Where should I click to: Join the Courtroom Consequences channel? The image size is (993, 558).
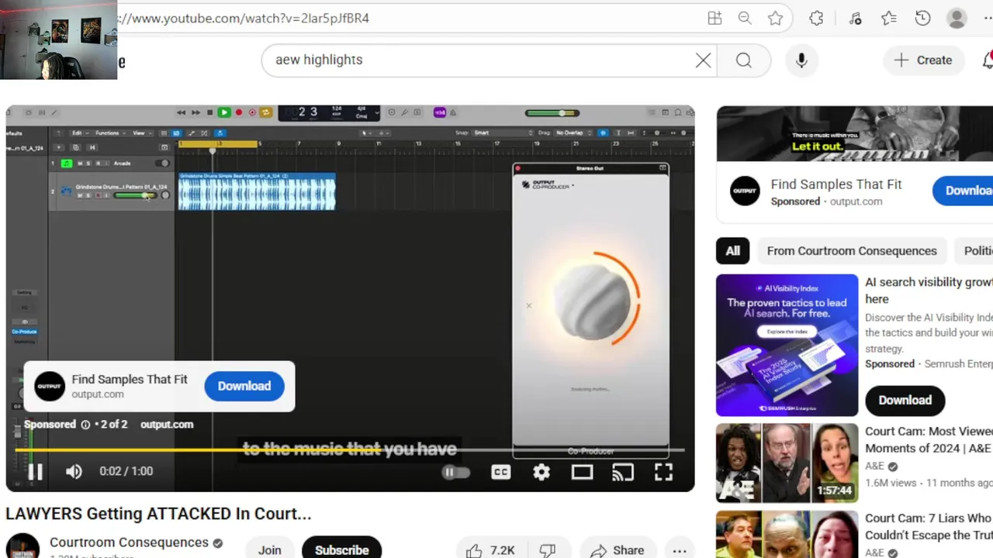coord(269,549)
